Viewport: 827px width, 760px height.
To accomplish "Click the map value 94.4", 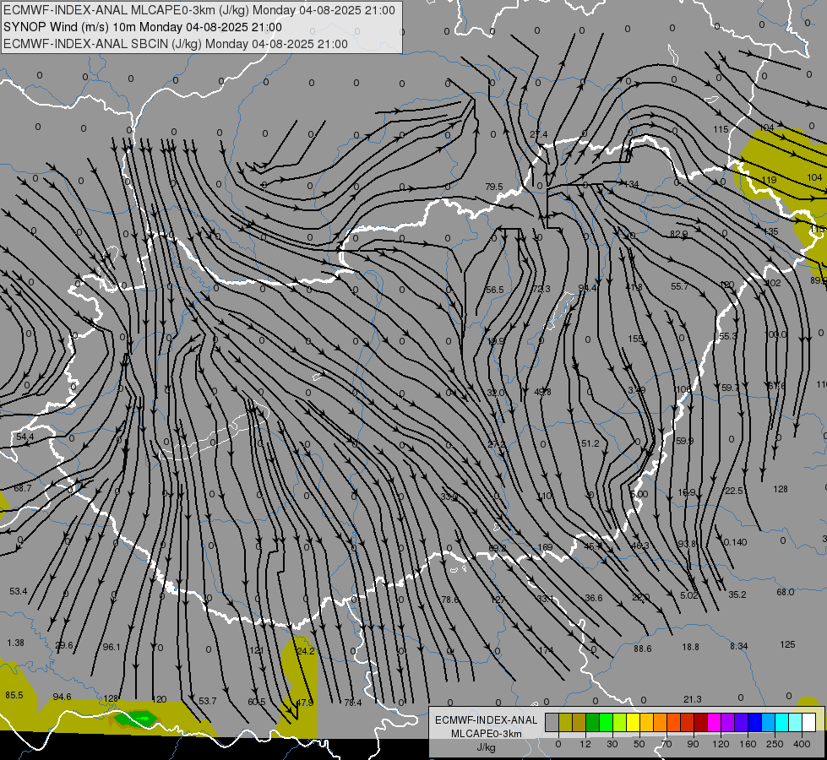I will click(588, 287).
